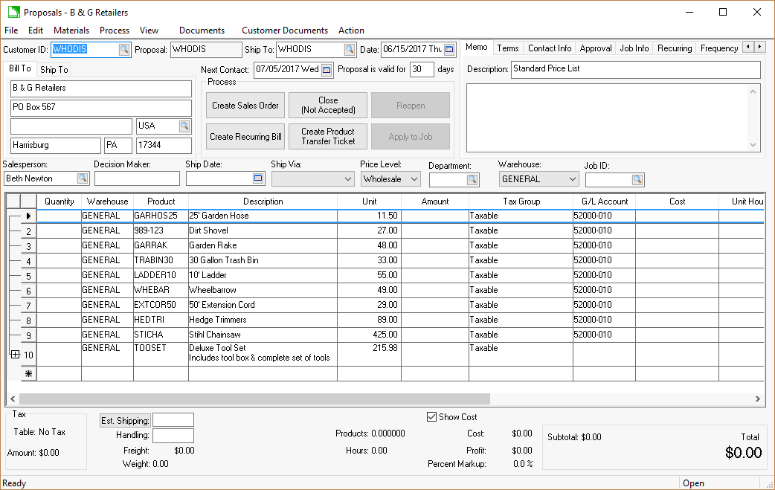Open the Ship Via dropdown
The width and height of the screenshot is (775, 490).
coord(347,178)
